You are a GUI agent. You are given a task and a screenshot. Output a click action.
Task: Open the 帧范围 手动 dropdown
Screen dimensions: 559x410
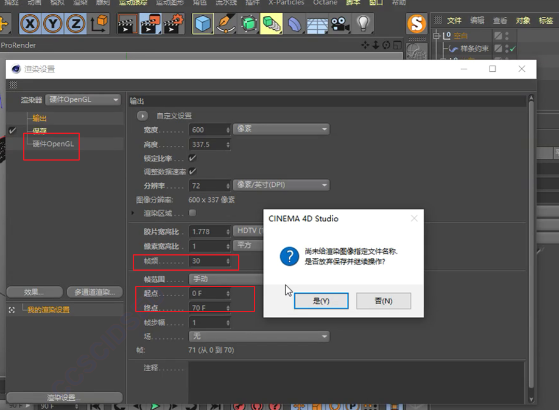tap(226, 279)
